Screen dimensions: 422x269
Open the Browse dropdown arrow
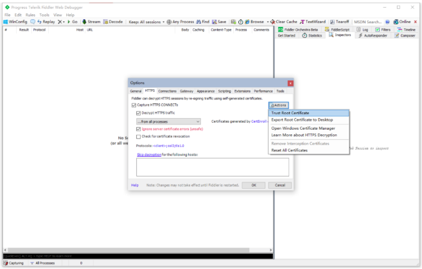pos(268,22)
